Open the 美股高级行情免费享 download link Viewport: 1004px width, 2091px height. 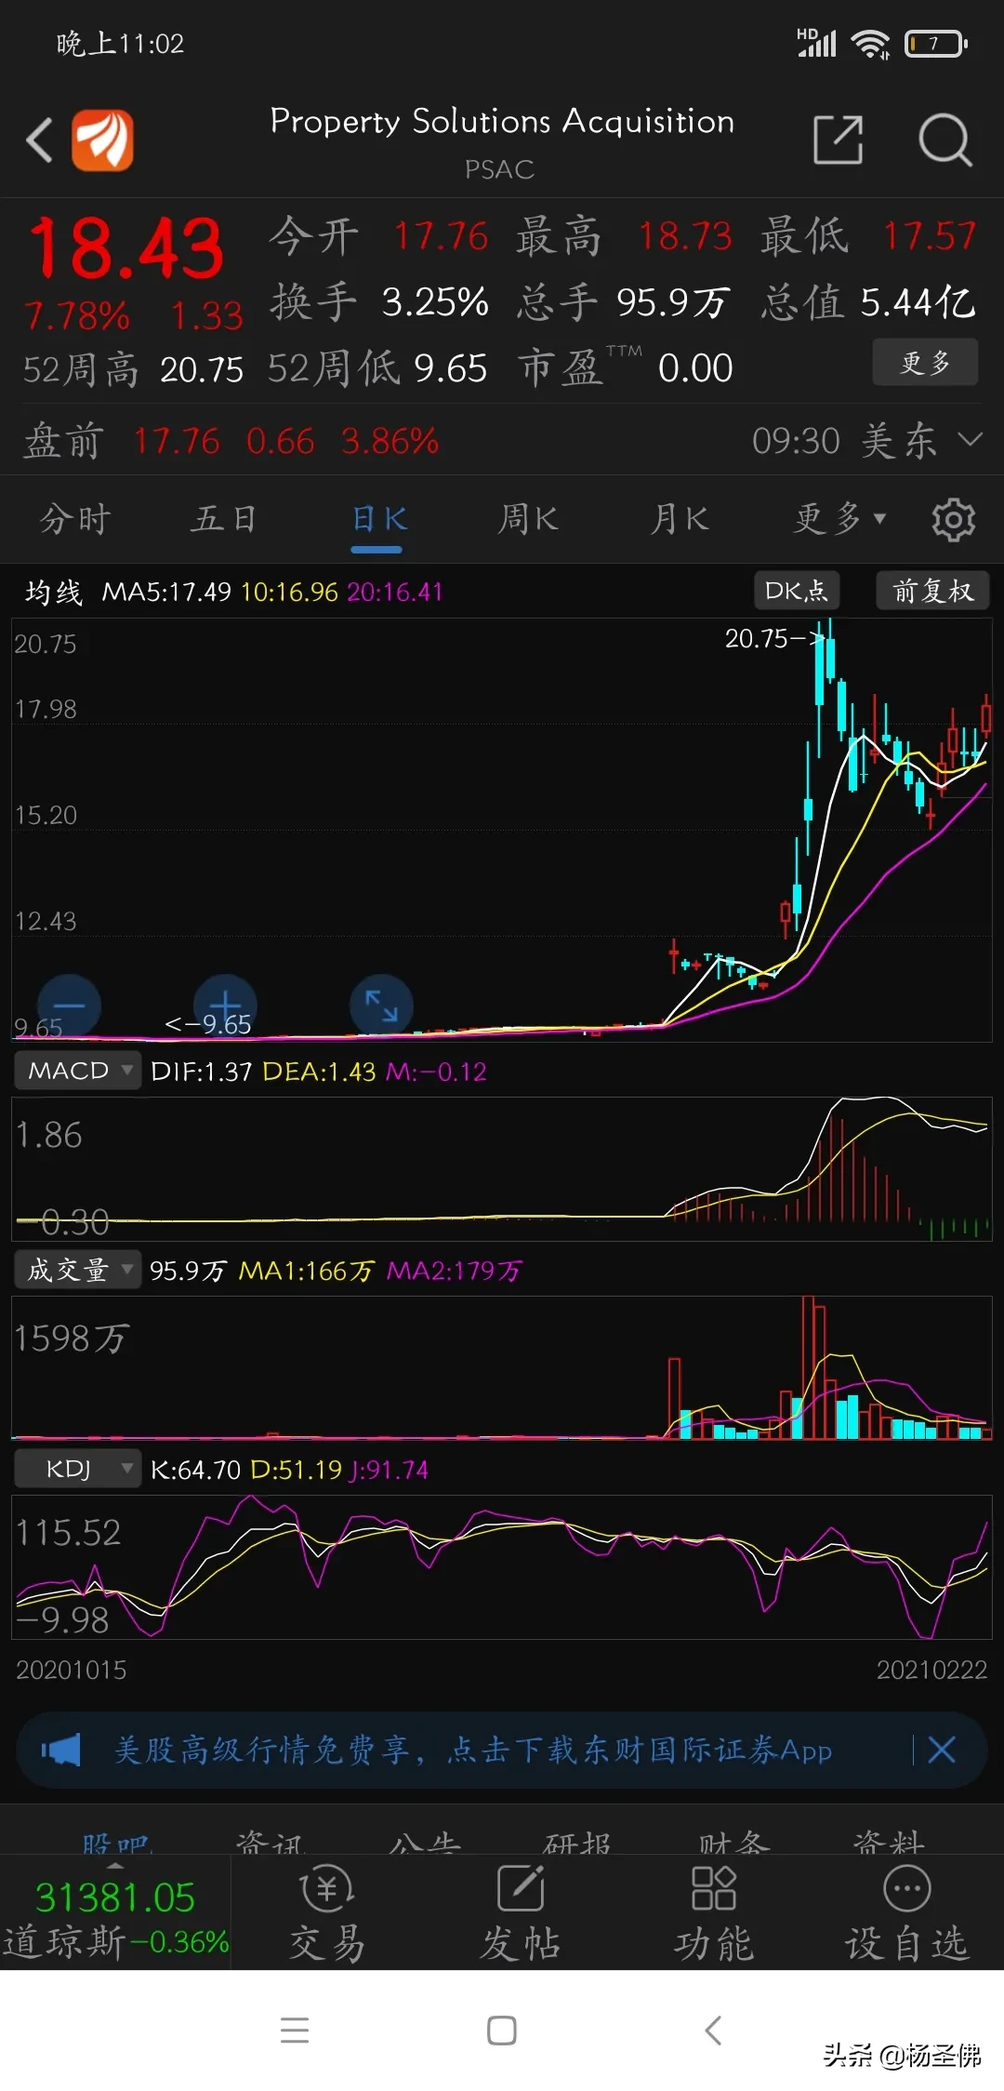tap(472, 1750)
